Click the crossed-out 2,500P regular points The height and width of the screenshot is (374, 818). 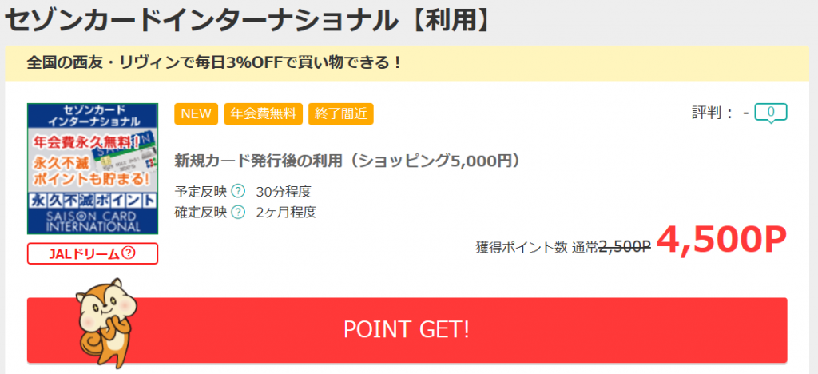click(x=625, y=247)
